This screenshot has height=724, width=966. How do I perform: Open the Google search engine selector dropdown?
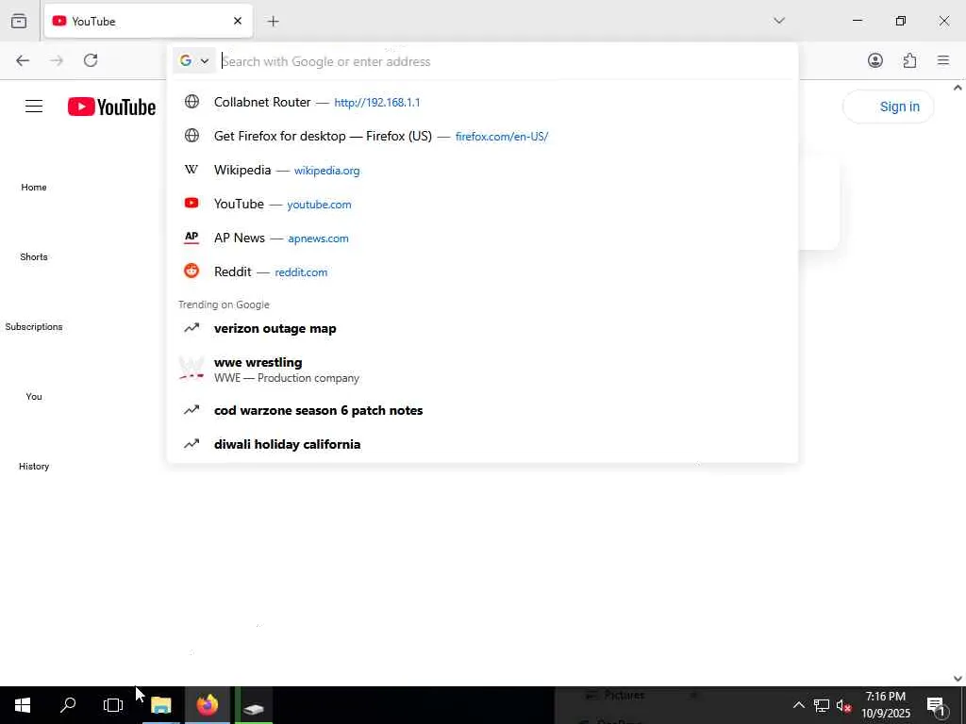[x=194, y=61]
